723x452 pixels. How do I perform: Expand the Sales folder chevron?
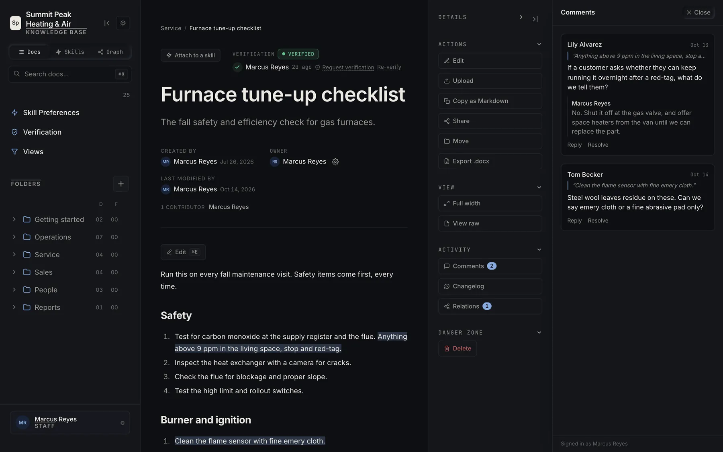[x=14, y=272]
